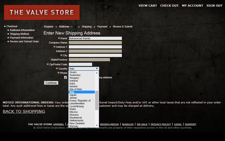Go to Register step in breadcrumb
Image resolution: width=225 pixels, height=141 pixels.
(49, 26)
